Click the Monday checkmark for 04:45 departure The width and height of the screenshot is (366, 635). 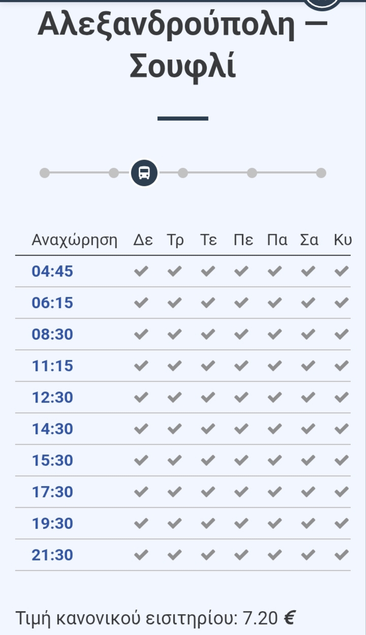click(x=141, y=271)
